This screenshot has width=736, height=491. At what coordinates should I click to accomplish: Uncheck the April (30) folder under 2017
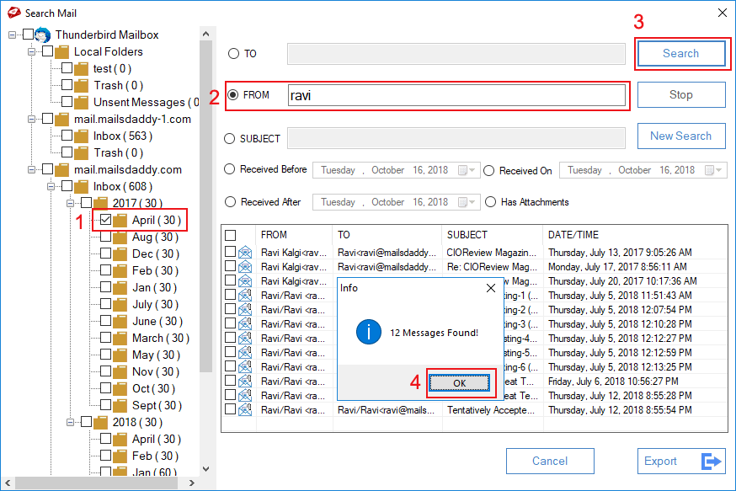click(105, 220)
